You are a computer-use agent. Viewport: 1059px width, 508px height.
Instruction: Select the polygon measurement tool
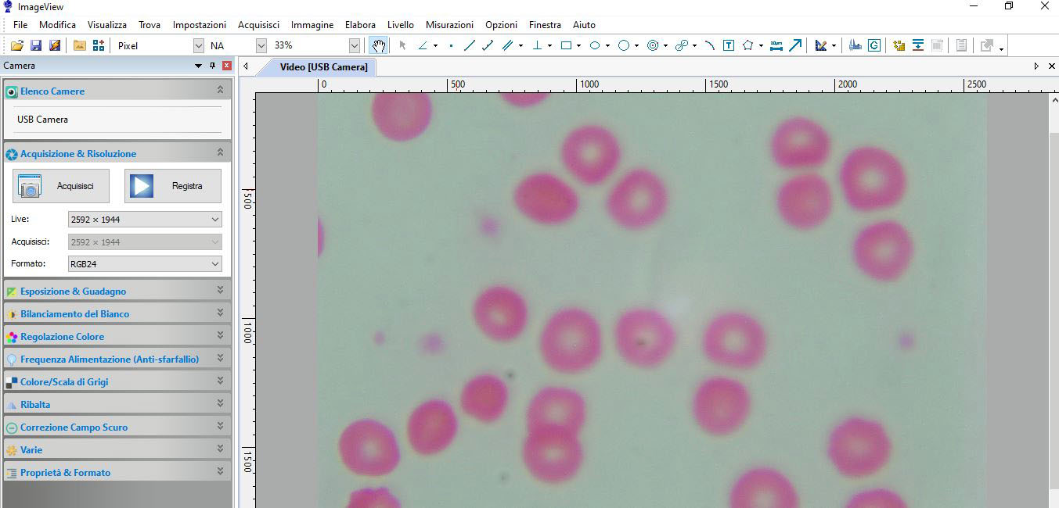[747, 45]
